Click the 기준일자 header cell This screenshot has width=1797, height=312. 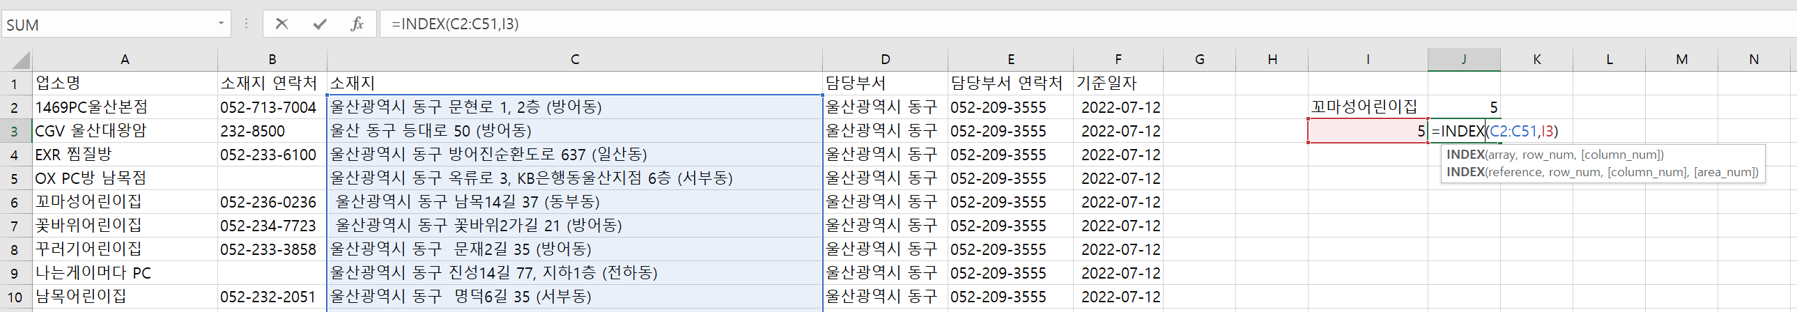[x=1118, y=84]
